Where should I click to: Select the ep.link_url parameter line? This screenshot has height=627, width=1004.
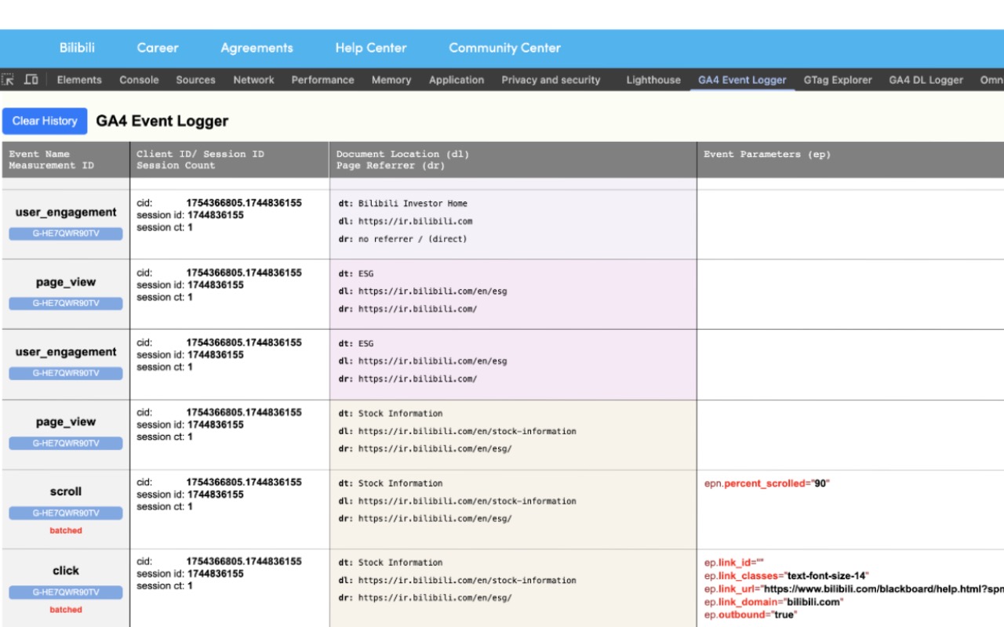click(x=853, y=589)
